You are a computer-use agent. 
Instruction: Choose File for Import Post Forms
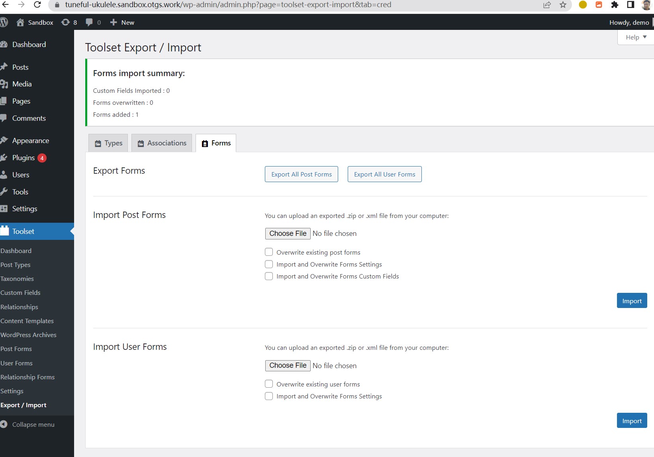[x=288, y=233]
